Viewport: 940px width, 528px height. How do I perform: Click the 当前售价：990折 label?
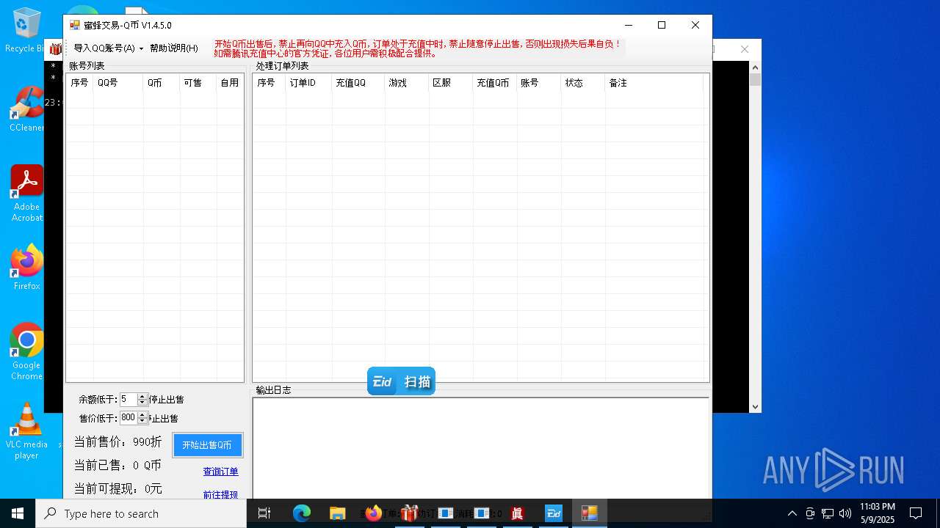click(117, 442)
